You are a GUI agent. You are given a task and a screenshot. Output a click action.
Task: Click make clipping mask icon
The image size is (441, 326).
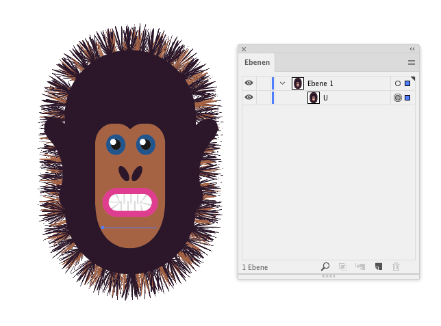[342, 267]
